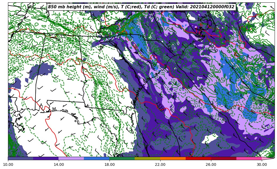The width and height of the screenshot is (277, 169).
Task: Click the 18.00 colorbar tick label
Action: point(110,164)
